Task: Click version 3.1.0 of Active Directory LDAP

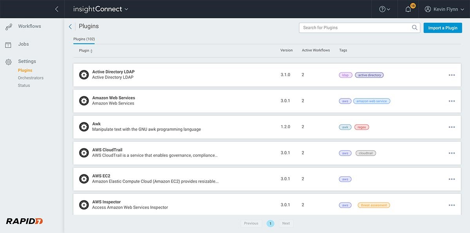Action: pos(285,75)
